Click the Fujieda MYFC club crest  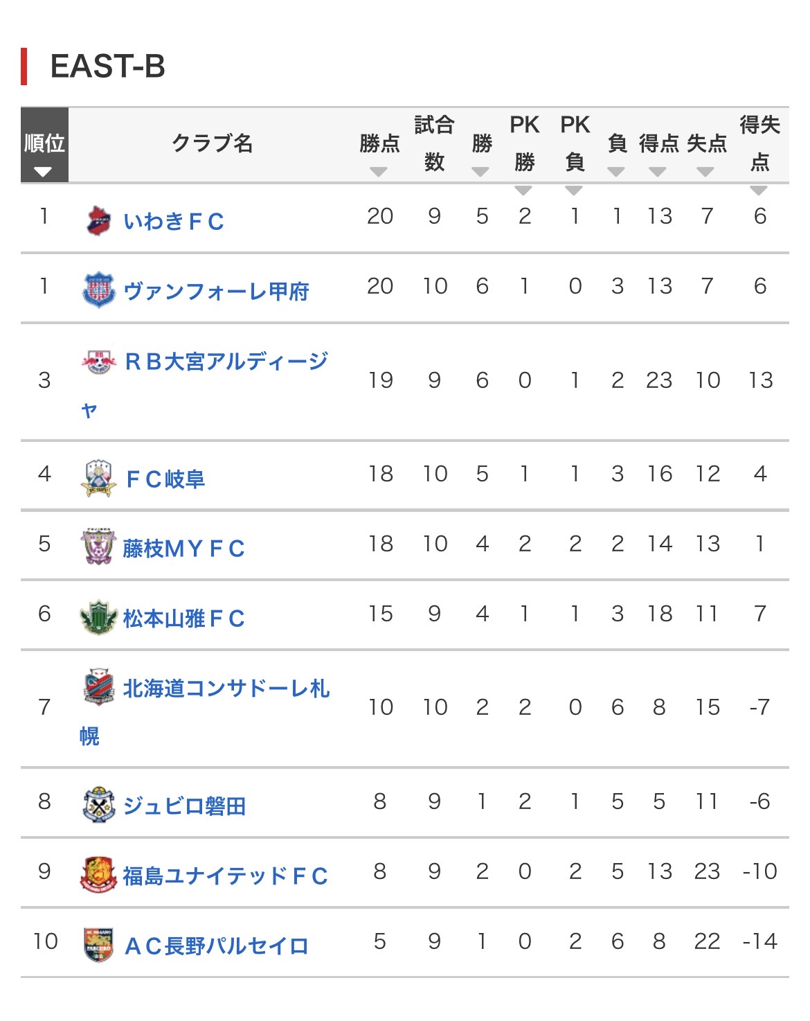98,548
